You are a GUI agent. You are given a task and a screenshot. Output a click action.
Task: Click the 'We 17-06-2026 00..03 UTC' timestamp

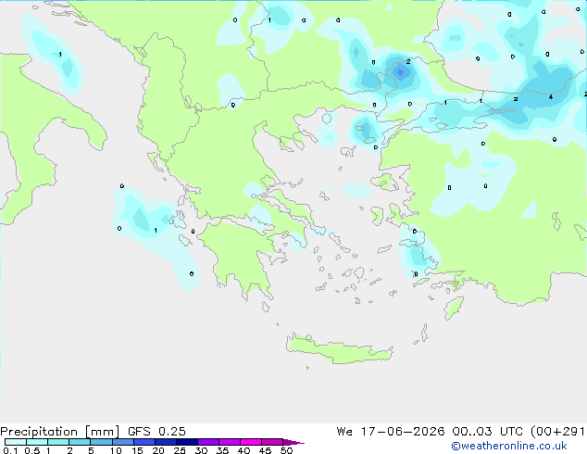430,432
